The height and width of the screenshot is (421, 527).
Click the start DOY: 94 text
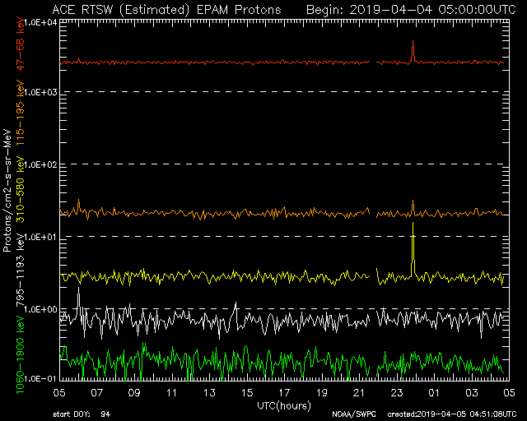click(x=82, y=414)
